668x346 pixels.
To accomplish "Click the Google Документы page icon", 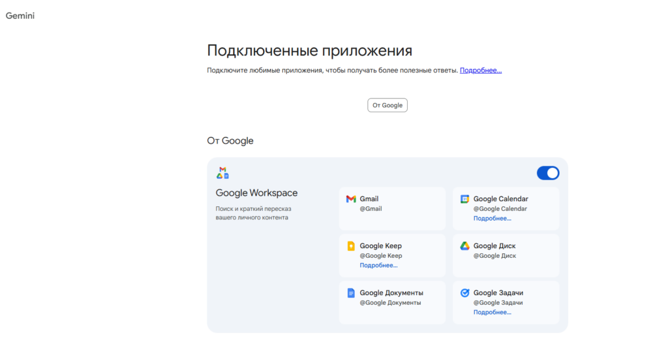I will tap(351, 292).
